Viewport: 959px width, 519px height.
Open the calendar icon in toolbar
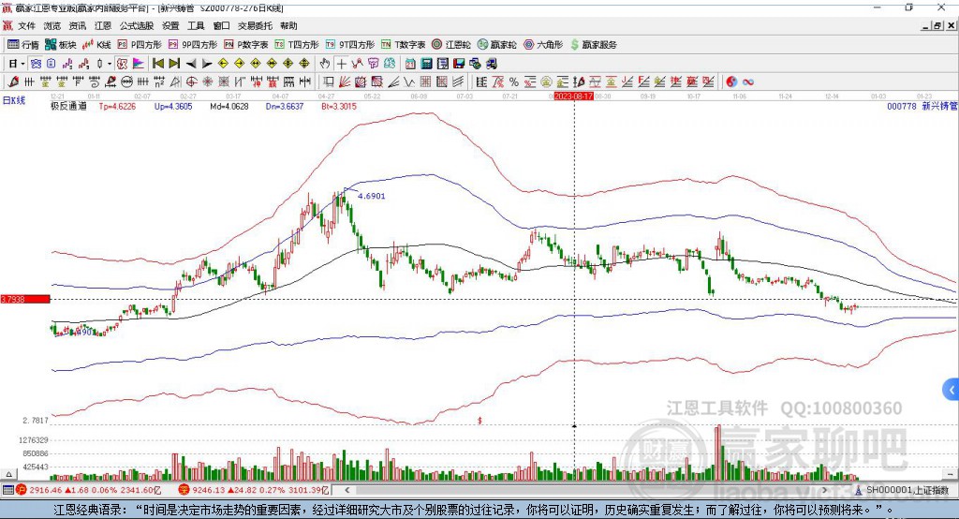coord(410,63)
